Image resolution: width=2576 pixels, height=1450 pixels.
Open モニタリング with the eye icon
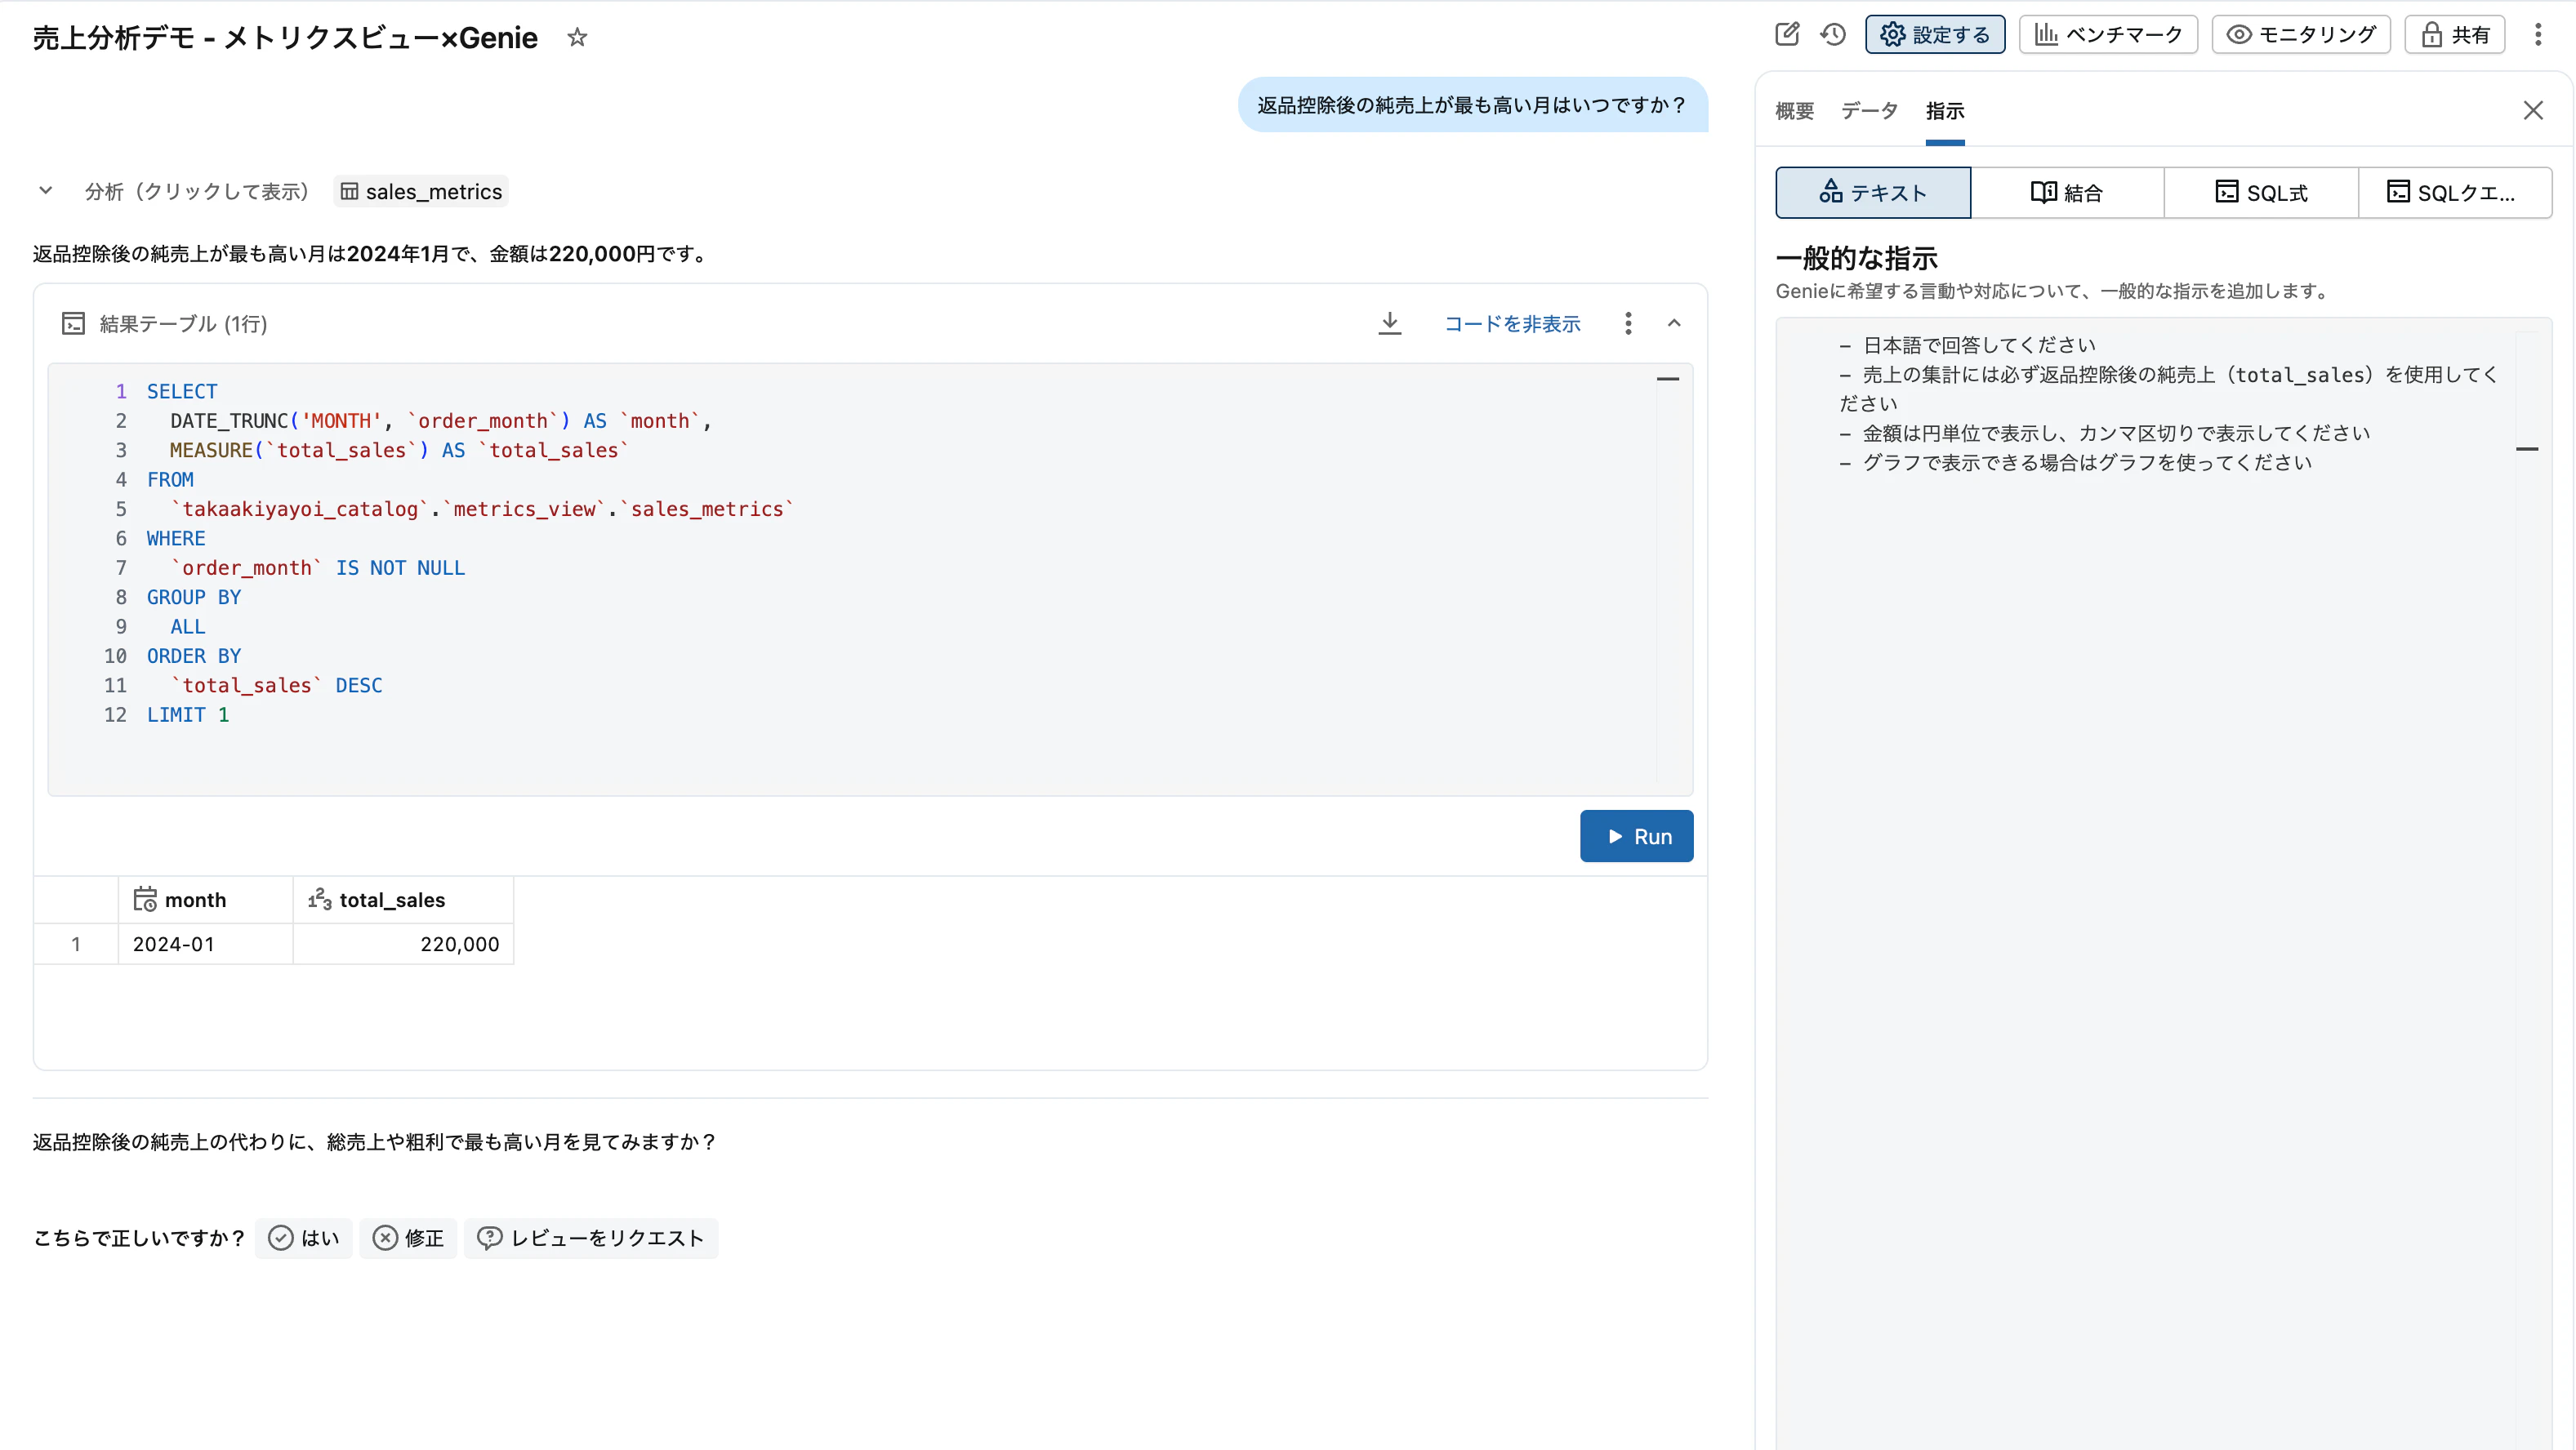pos(2300,33)
